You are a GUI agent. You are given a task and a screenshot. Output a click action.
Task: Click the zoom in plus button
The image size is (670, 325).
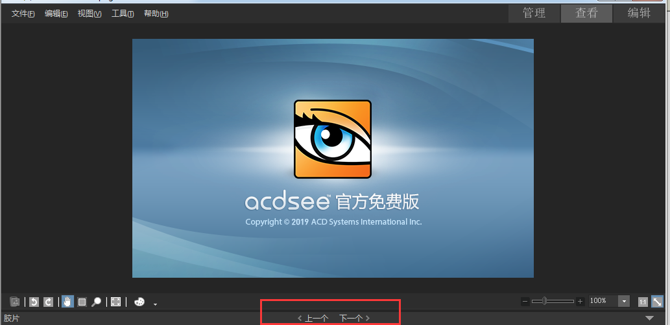click(x=580, y=302)
